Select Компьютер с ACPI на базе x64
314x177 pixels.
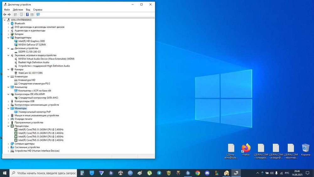[35, 91]
